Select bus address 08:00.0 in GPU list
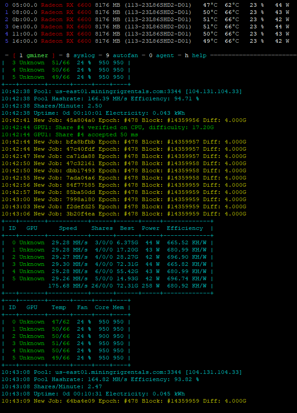Image resolution: width=297 pixels, height=413 pixels. click(25, 12)
